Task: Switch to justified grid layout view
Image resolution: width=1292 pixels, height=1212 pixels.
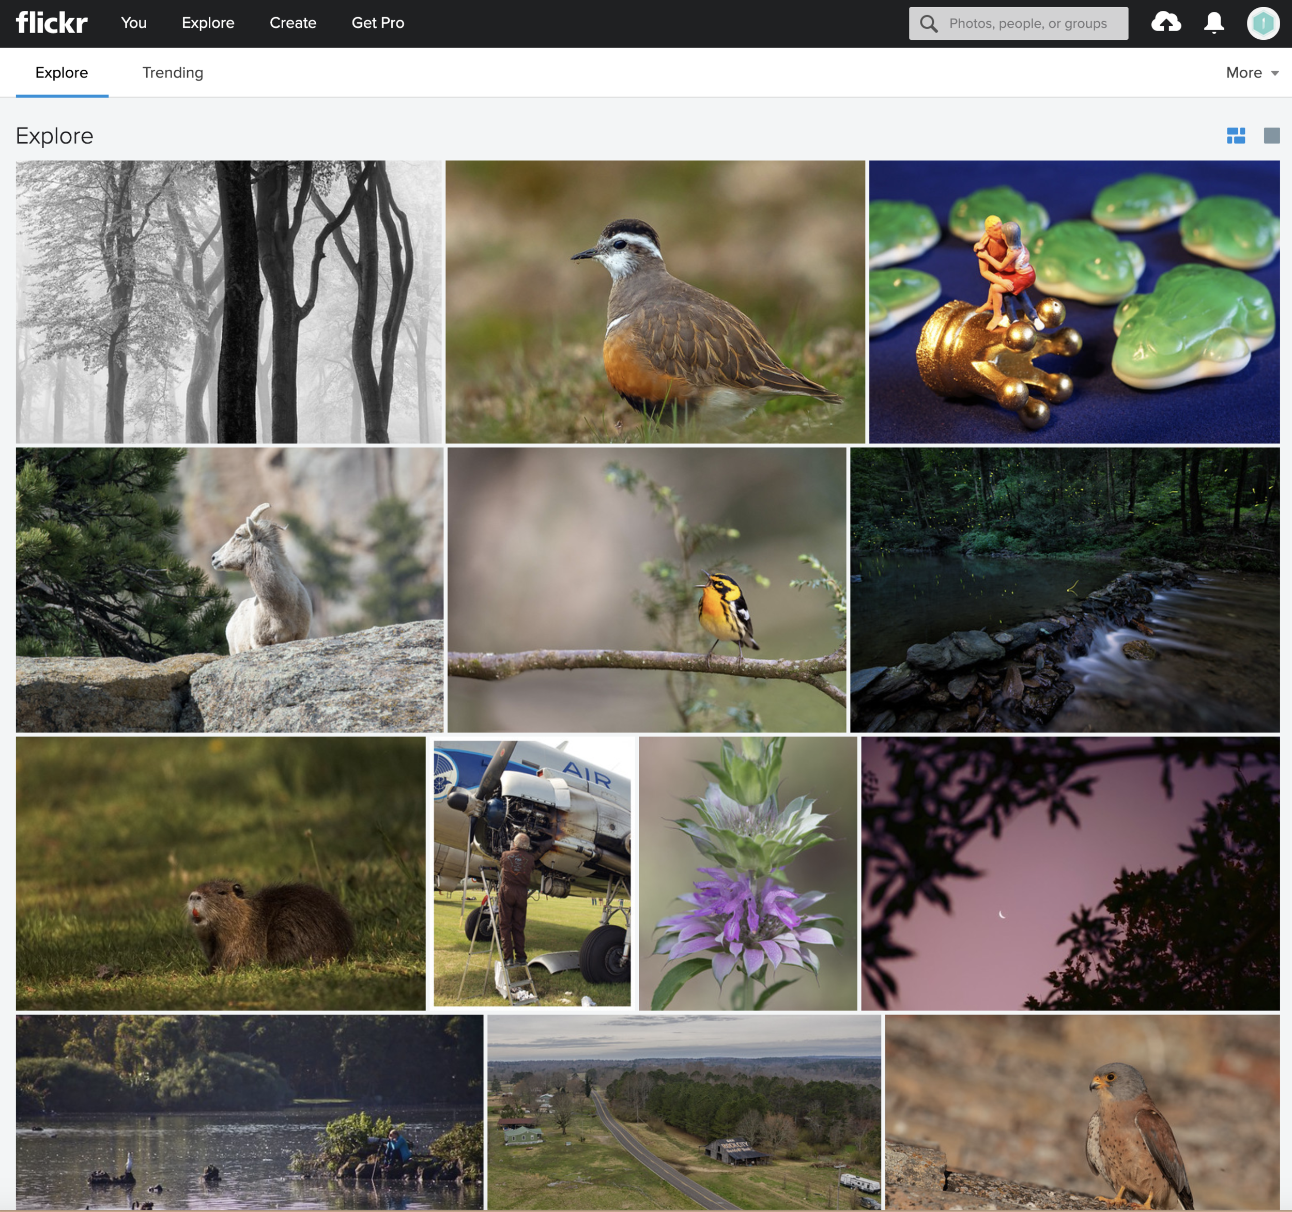Action: coord(1236,135)
